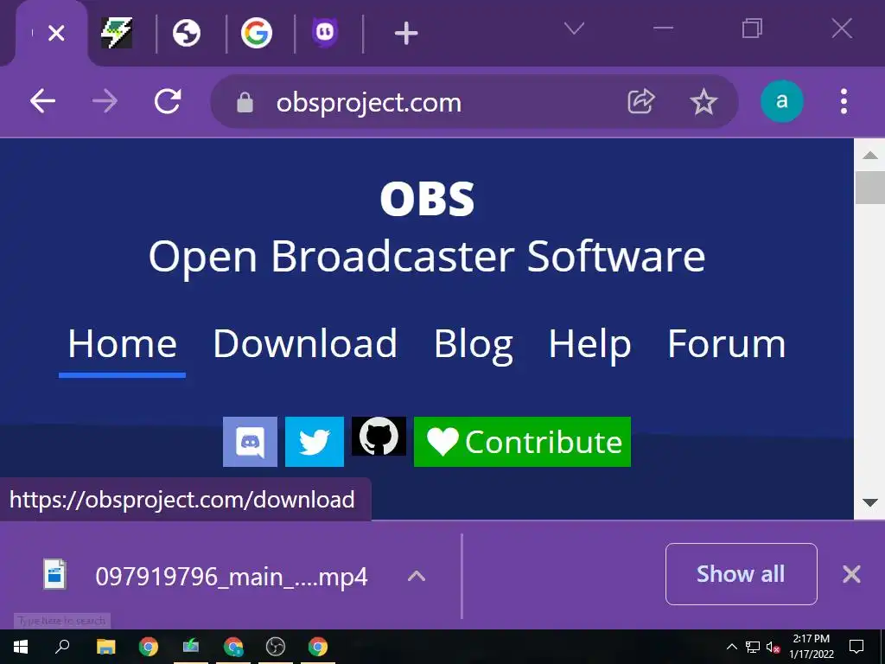Click the muted volume tray icon

pos(774,647)
